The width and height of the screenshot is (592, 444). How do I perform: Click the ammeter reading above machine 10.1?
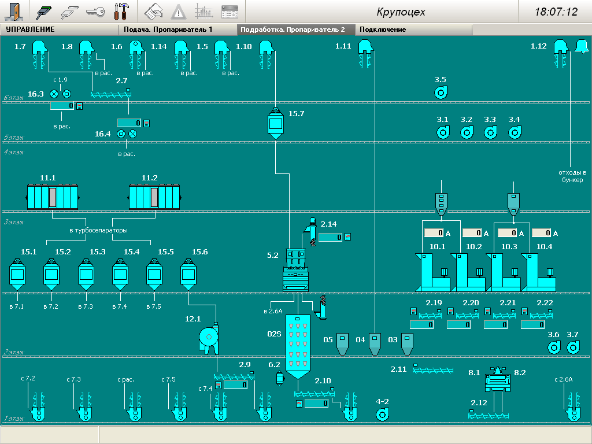(x=434, y=233)
